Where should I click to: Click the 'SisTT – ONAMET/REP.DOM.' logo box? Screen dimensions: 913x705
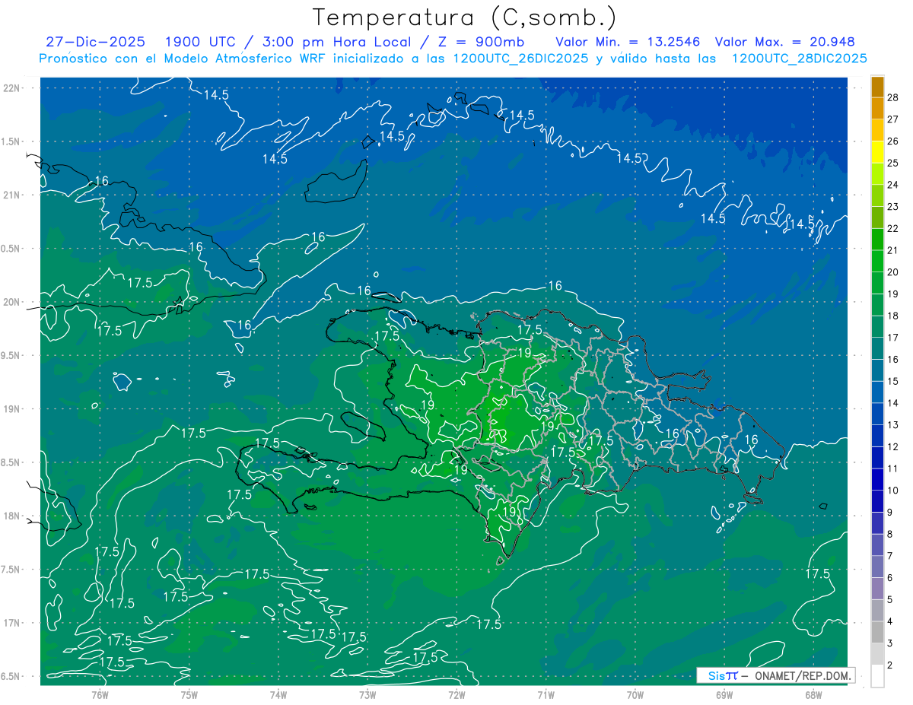pos(775,675)
